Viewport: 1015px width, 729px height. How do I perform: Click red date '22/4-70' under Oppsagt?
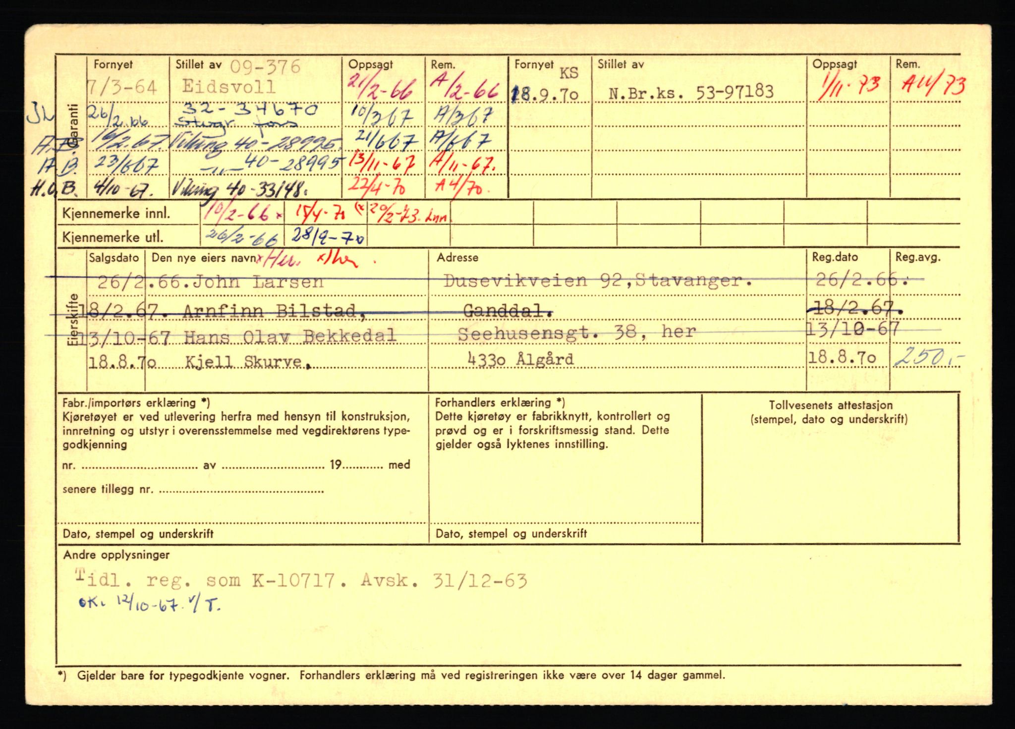[377, 186]
